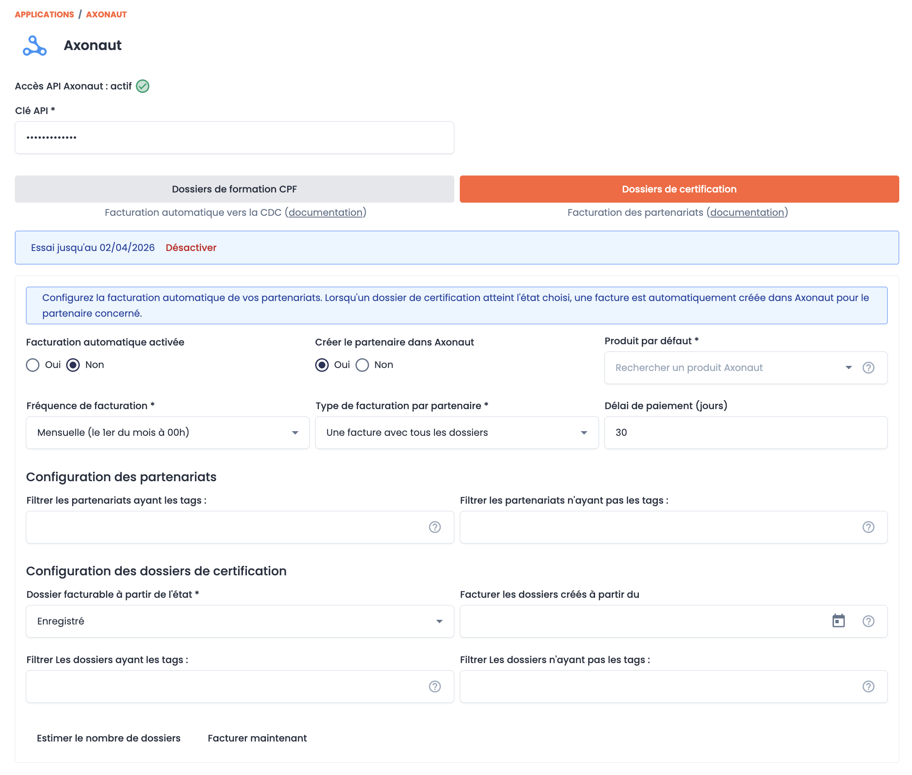Screen dimensions: 912x775
Task: Click help icon for dossiers ayant les tags
Action: tap(434, 686)
